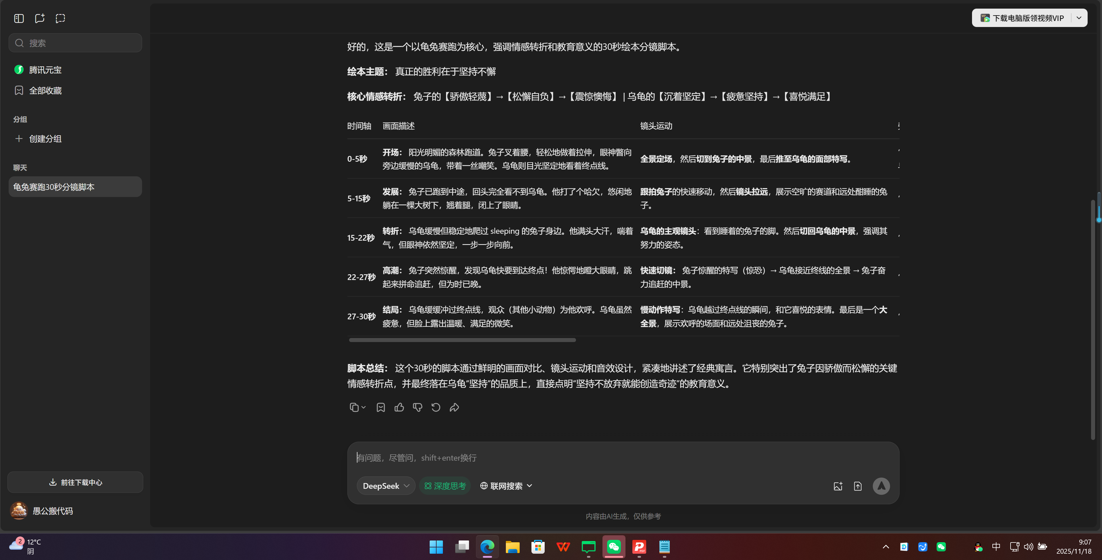1102x560 pixels.
Task: Collapse the left sidebar panel
Action: [18, 18]
